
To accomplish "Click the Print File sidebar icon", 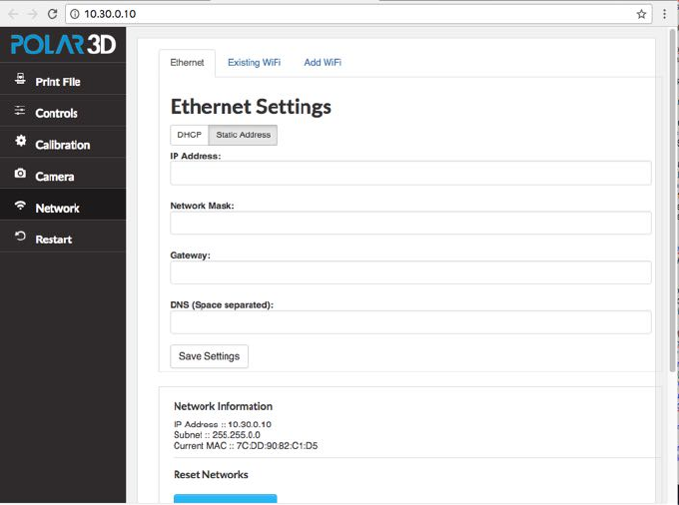I will coord(20,80).
